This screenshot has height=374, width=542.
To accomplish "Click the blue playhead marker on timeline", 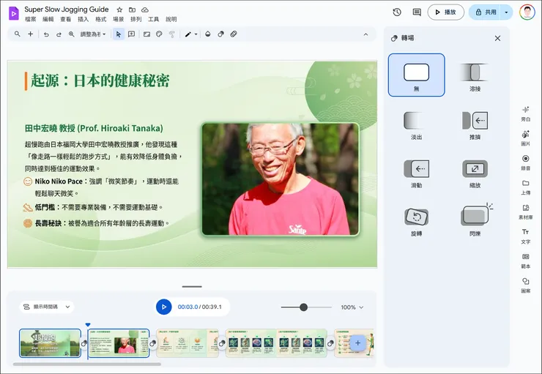I will 88,325.
